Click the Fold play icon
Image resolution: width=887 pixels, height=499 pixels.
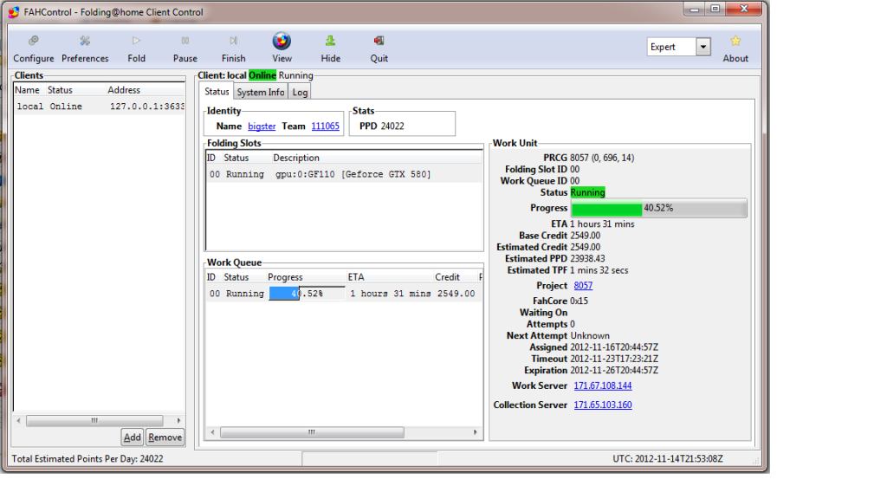tap(136, 42)
